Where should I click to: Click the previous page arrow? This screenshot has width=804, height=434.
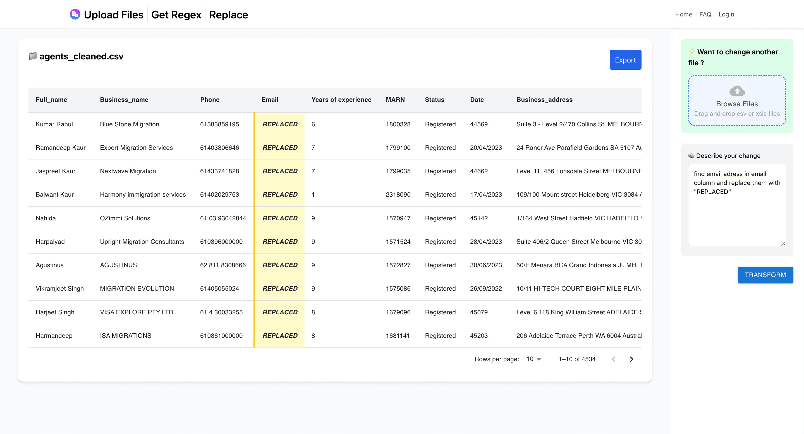click(x=614, y=359)
